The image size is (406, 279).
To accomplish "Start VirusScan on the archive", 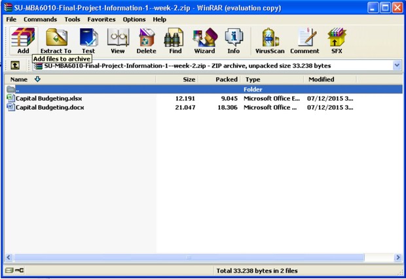I will 270,41.
